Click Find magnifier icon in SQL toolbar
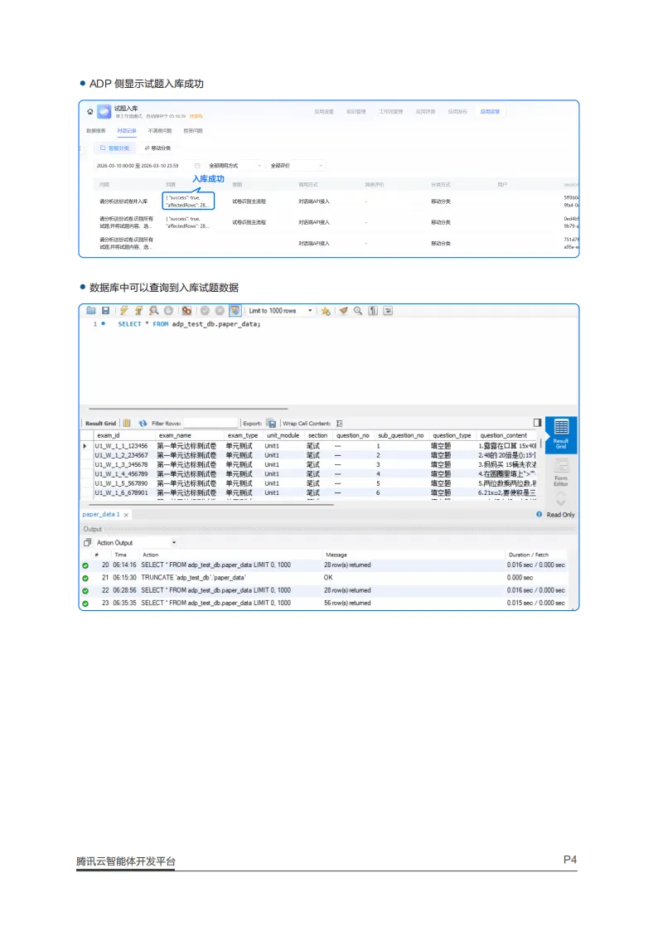This screenshot has width=658, height=931. click(x=358, y=311)
